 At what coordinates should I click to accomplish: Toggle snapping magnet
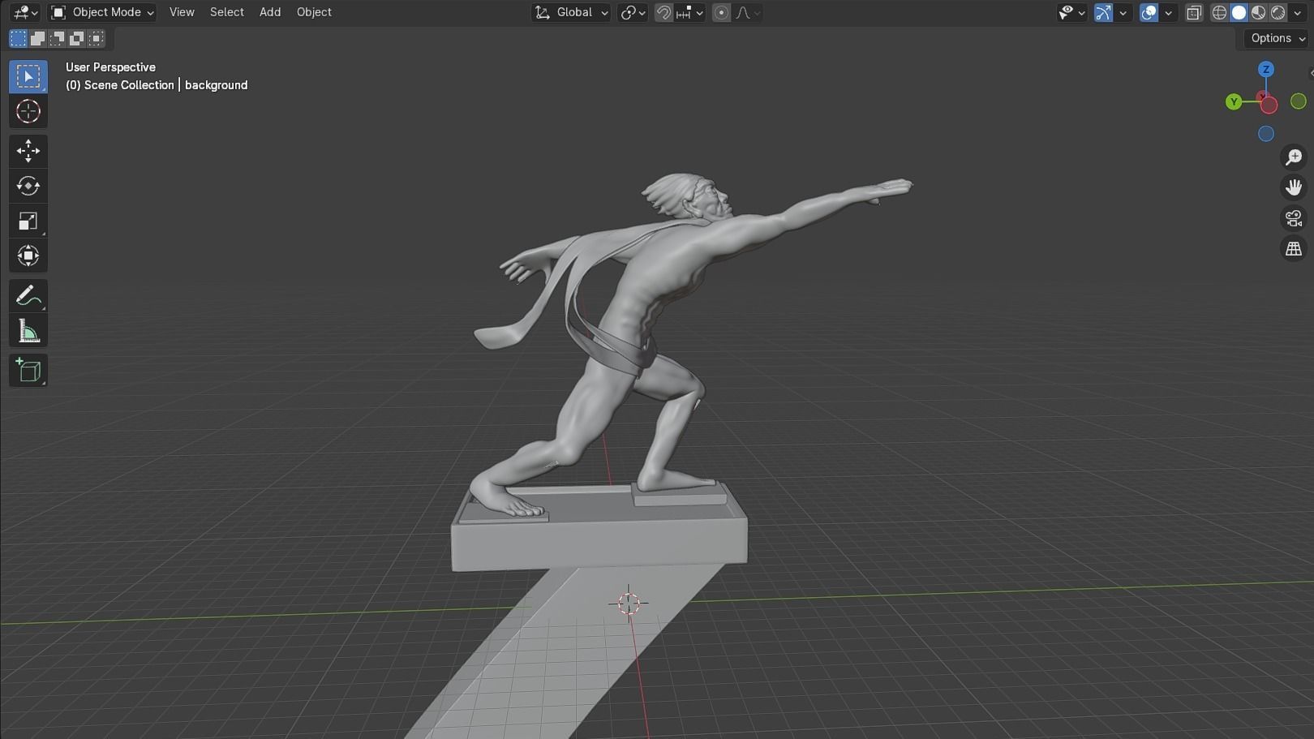click(663, 12)
